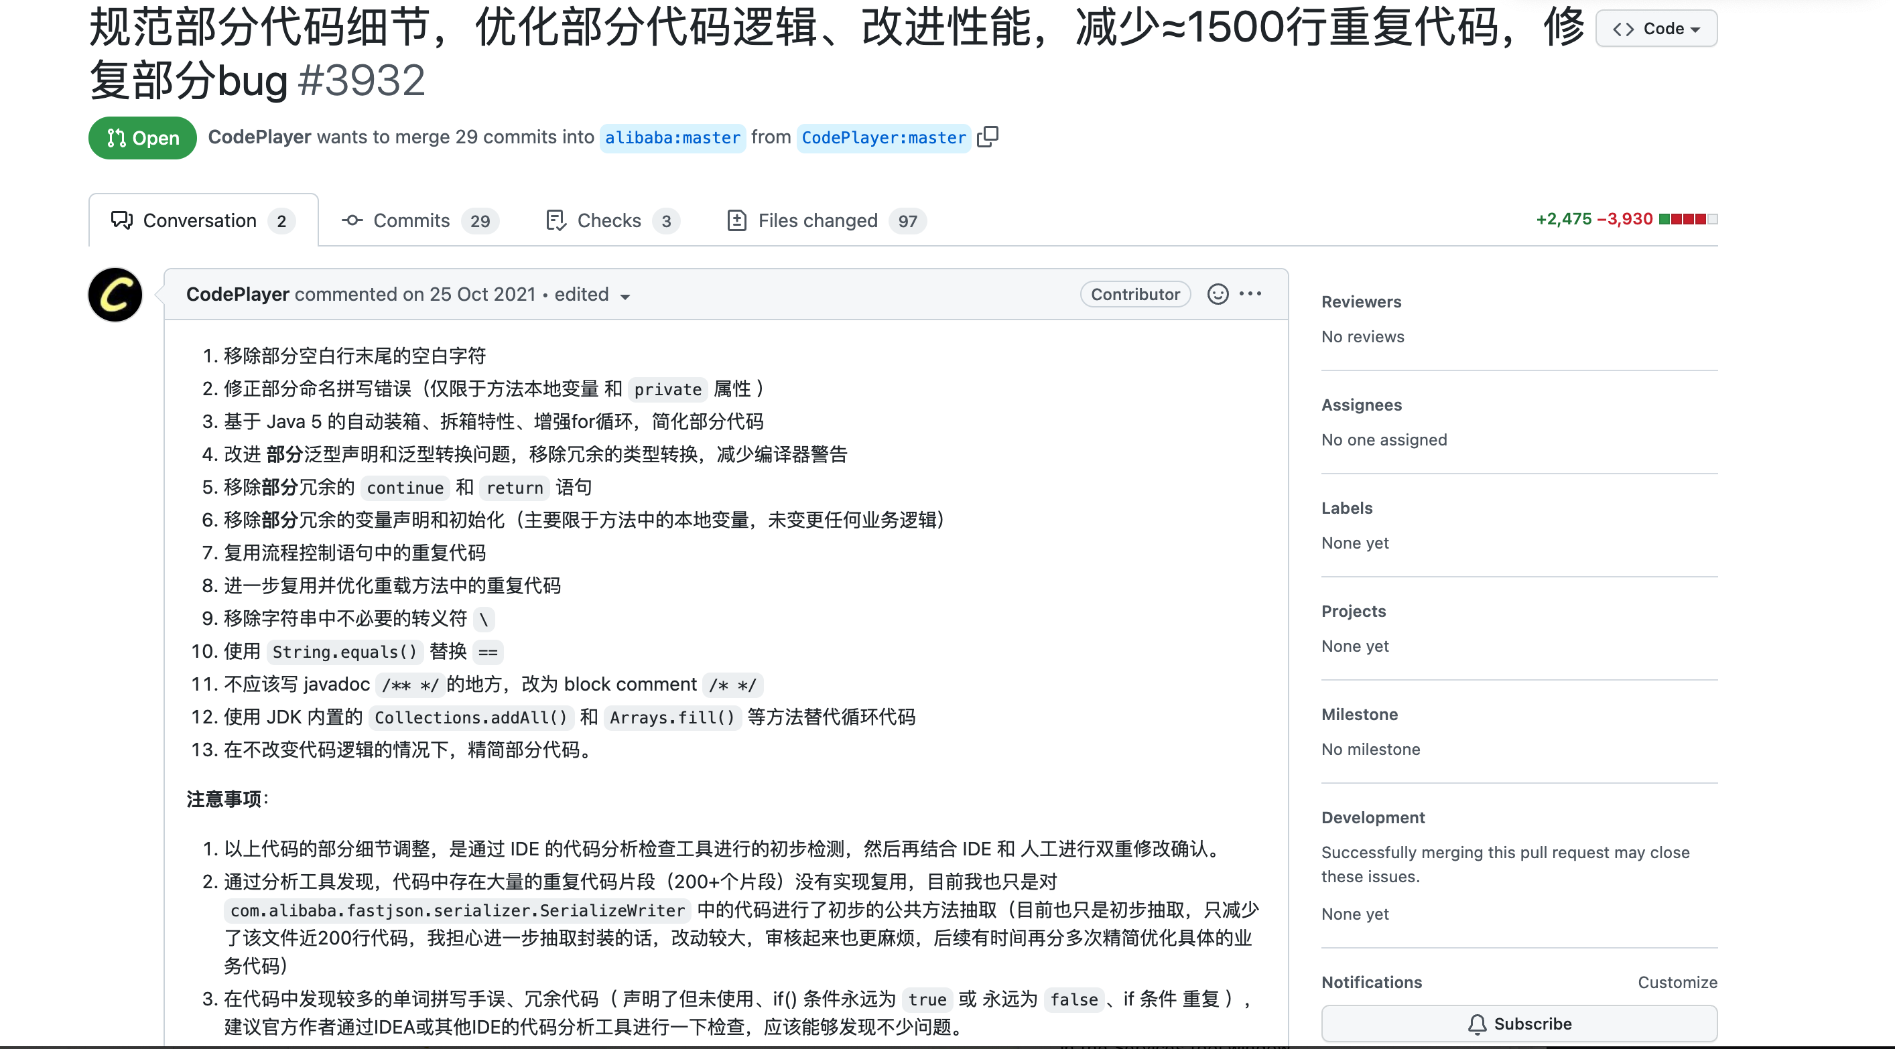Click the commit icon beside Commits
The width and height of the screenshot is (1895, 1049).
[x=352, y=220]
